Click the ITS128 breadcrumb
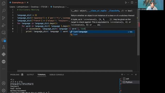165x93 pixels. 44,7
